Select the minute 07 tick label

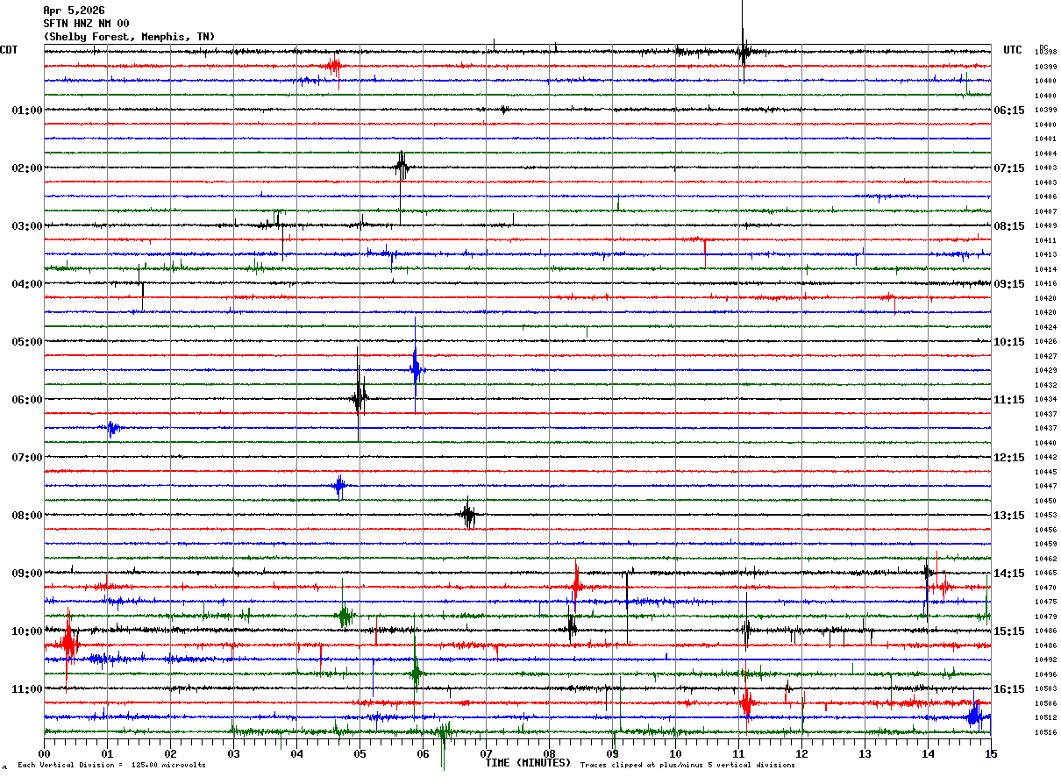(486, 753)
